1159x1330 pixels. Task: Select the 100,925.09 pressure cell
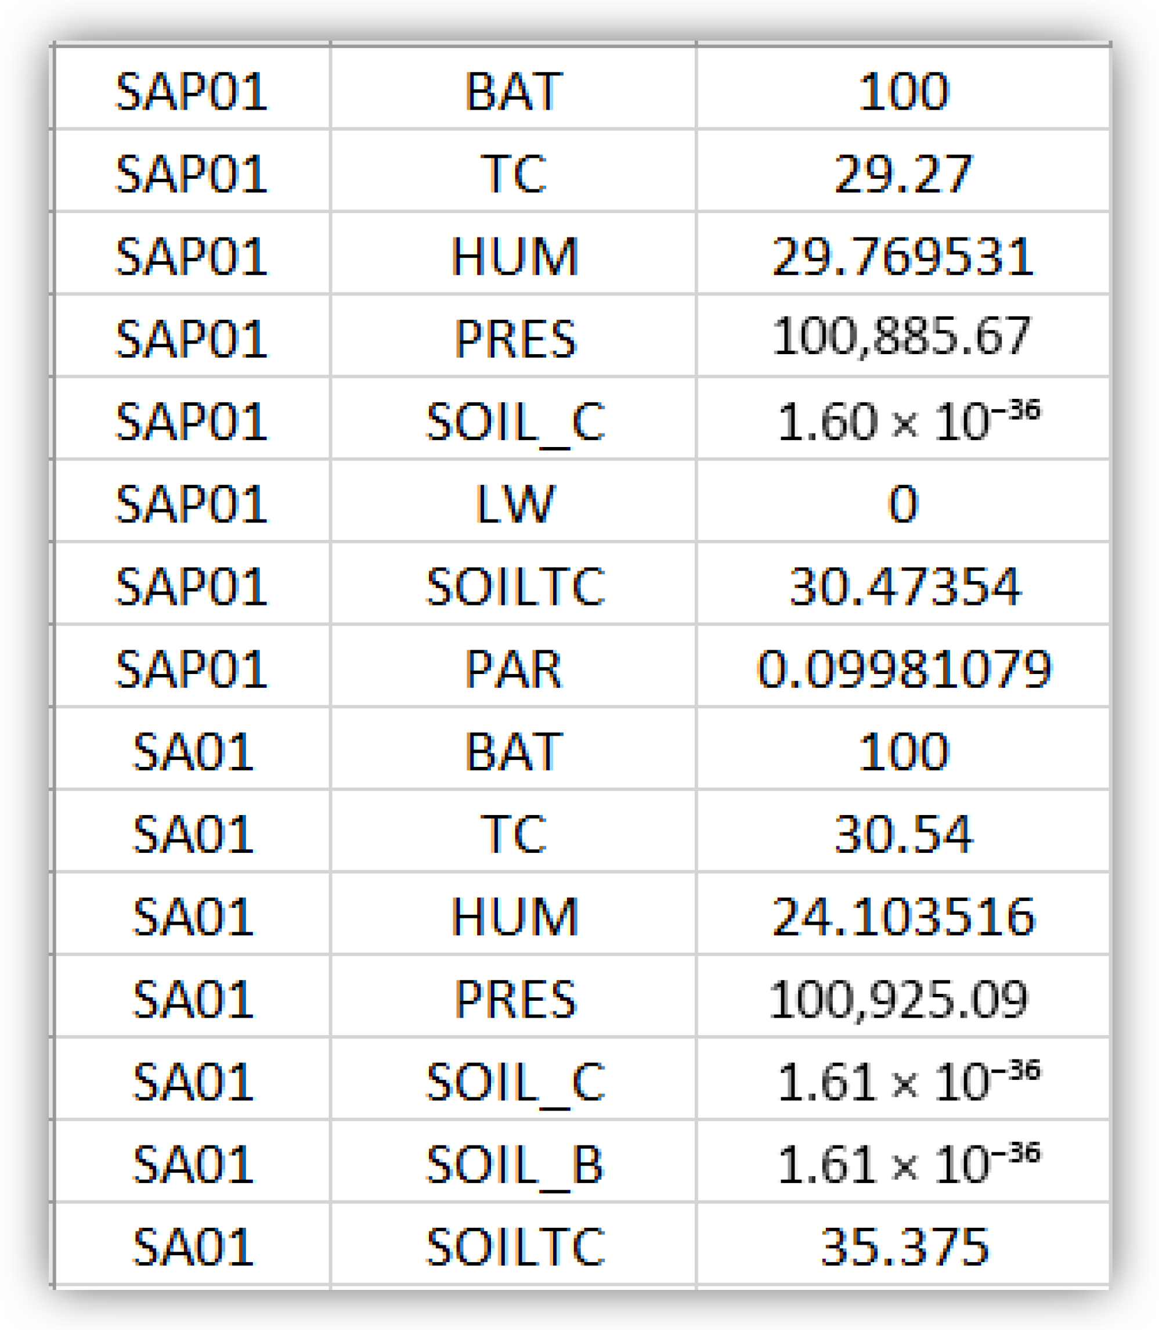pos(903,999)
